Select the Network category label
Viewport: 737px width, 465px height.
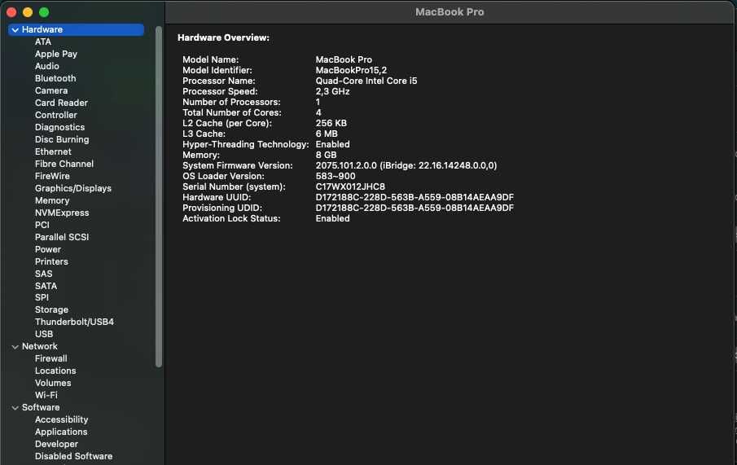coord(39,347)
